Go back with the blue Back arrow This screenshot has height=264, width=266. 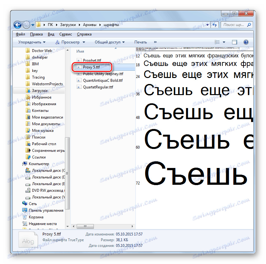[17, 25]
